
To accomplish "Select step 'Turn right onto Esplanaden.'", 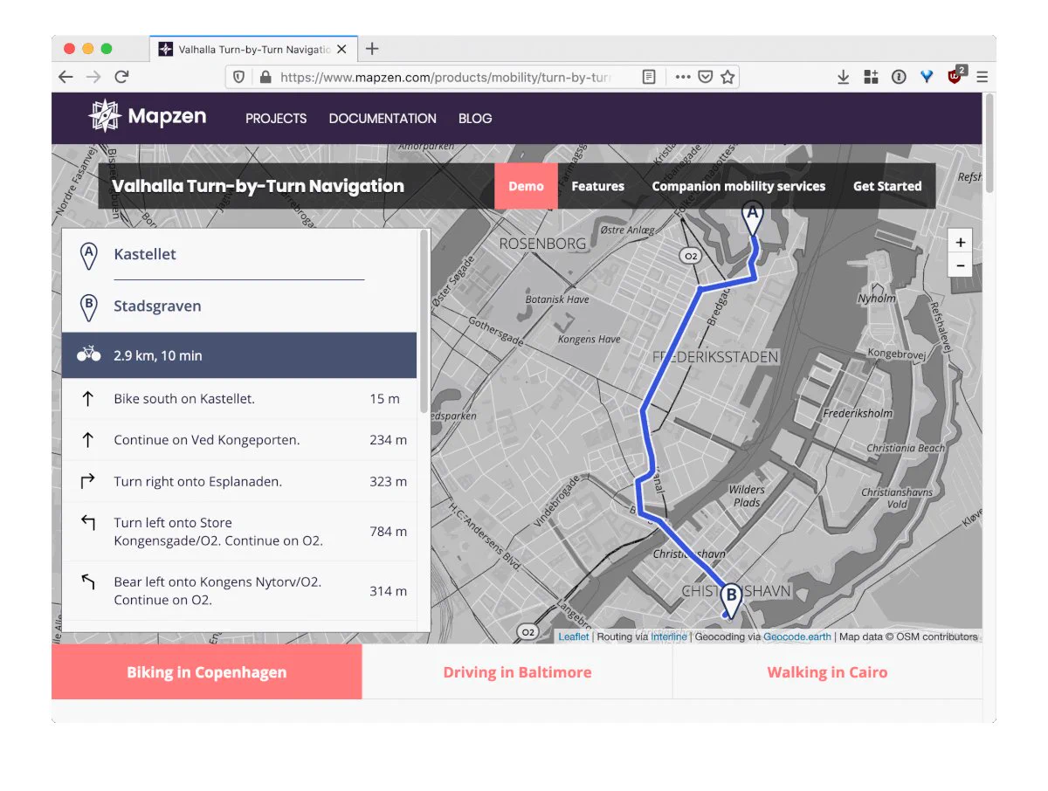I will click(x=239, y=481).
